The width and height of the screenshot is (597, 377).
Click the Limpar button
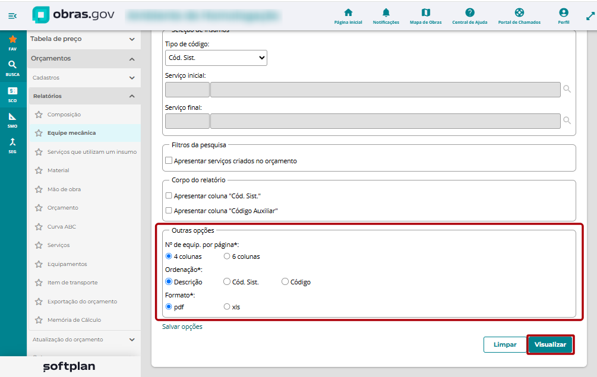[505, 345]
